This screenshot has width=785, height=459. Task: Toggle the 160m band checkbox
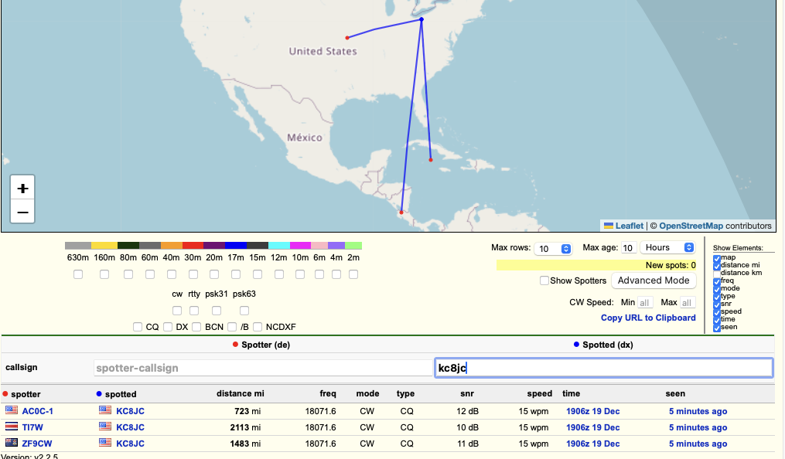click(104, 274)
